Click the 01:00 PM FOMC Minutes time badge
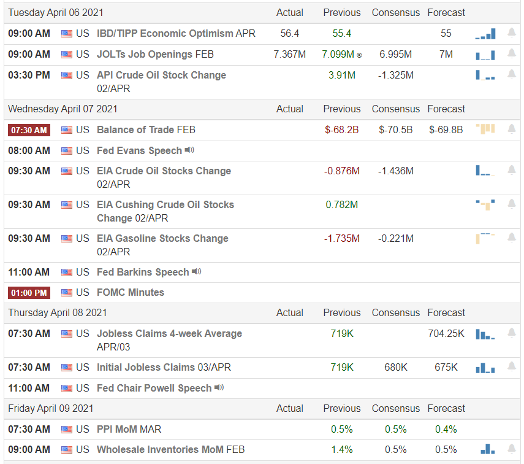 [29, 293]
